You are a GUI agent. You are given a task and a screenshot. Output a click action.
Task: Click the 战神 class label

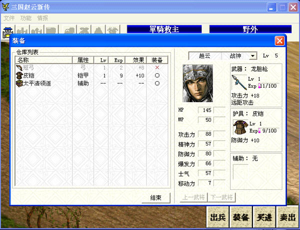(235, 56)
